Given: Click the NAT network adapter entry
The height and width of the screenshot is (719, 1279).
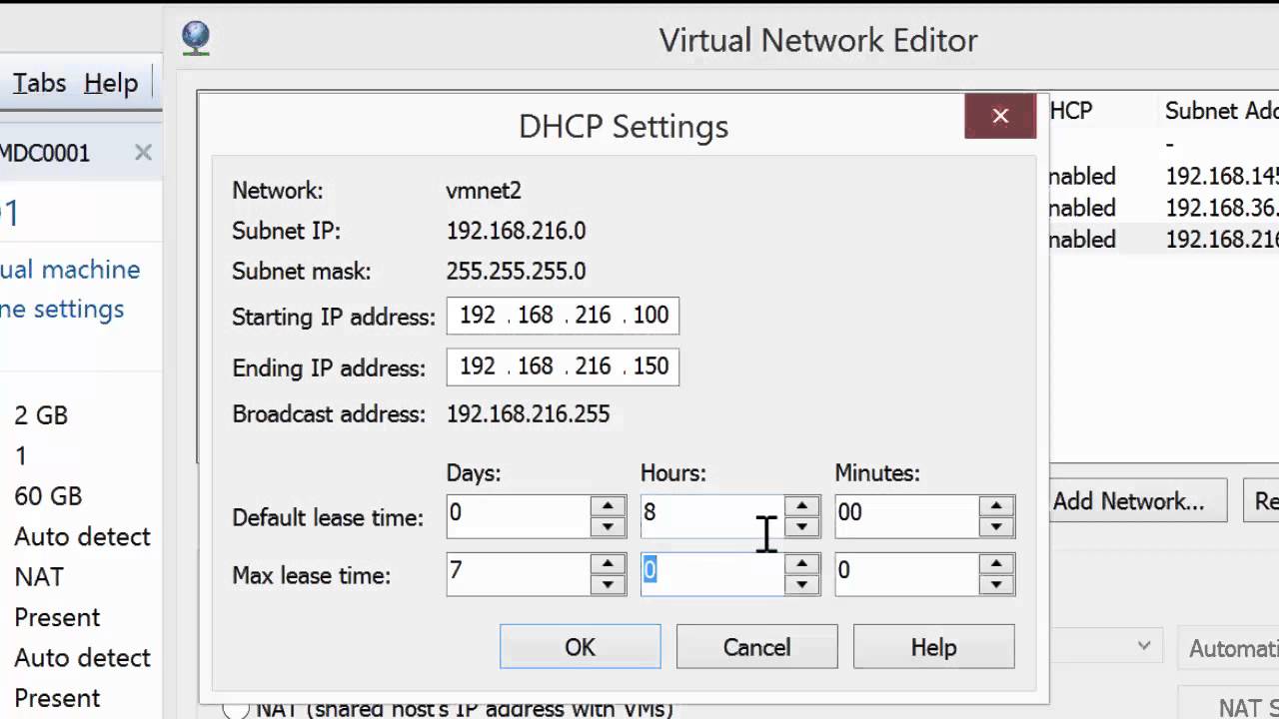Looking at the screenshot, I should click(x=39, y=577).
